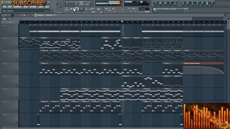This screenshot has height=129, width=230.
Task: Click the Track 5 label
Action: point(5,76)
